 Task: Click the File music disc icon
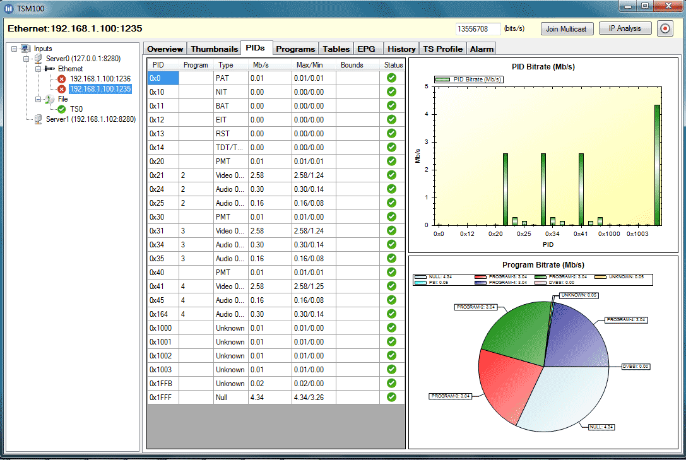click(50, 99)
